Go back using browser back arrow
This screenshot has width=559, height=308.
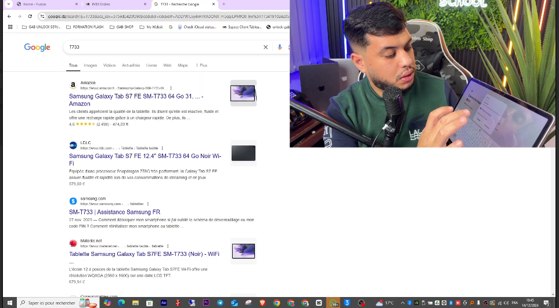(x=9, y=16)
